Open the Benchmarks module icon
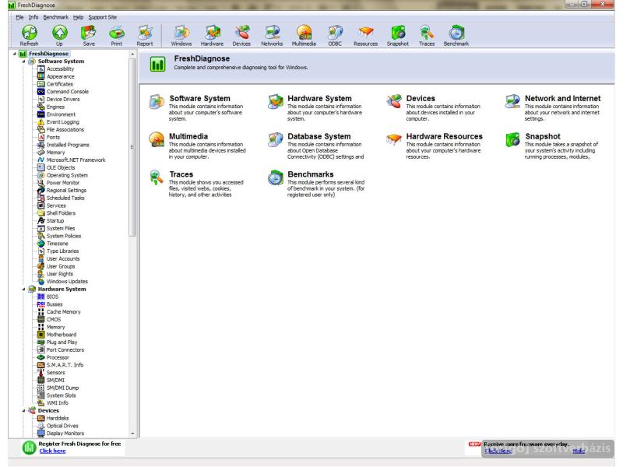Image resolution: width=623 pixels, height=467 pixels. pos(276,177)
